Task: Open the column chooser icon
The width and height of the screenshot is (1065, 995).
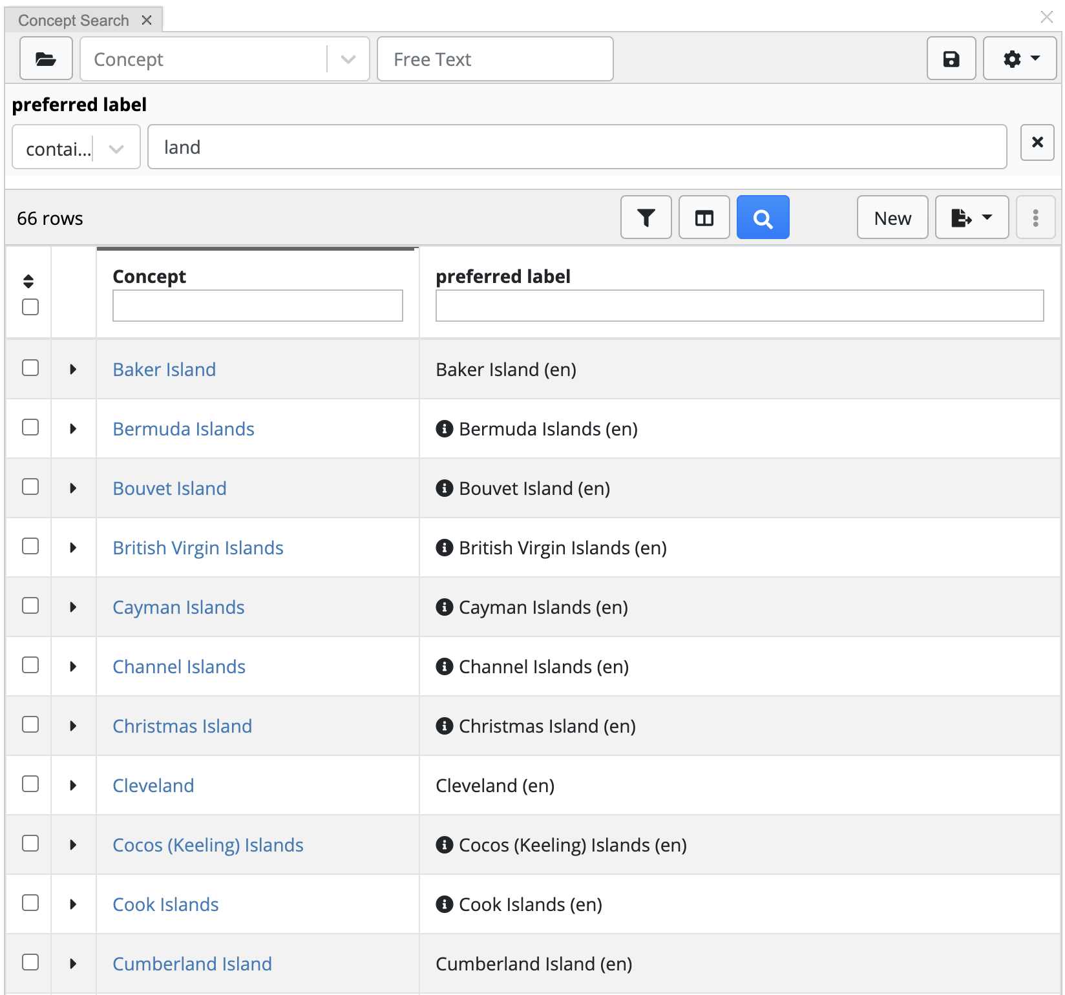Action: [x=704, y=218]
